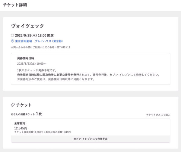The height and width of the screenshot is (152, 181).
Task: Select the ヴォイツェック event title
Action: point(27,26)
